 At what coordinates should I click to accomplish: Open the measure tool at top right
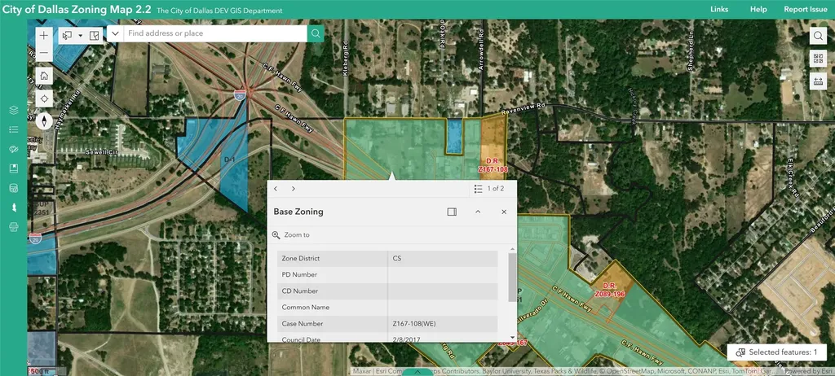pyautogui.click(x=818, y=81)
